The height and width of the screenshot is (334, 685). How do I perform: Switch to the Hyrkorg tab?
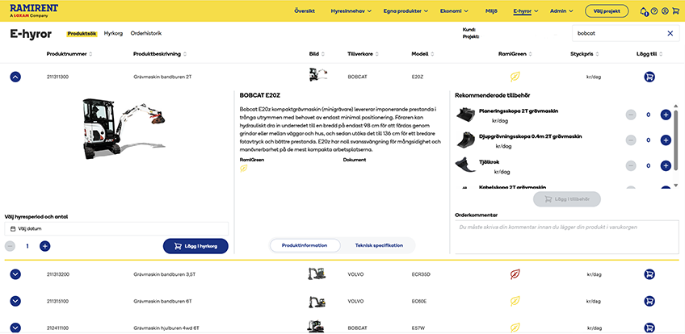click(x=112, y=33)
